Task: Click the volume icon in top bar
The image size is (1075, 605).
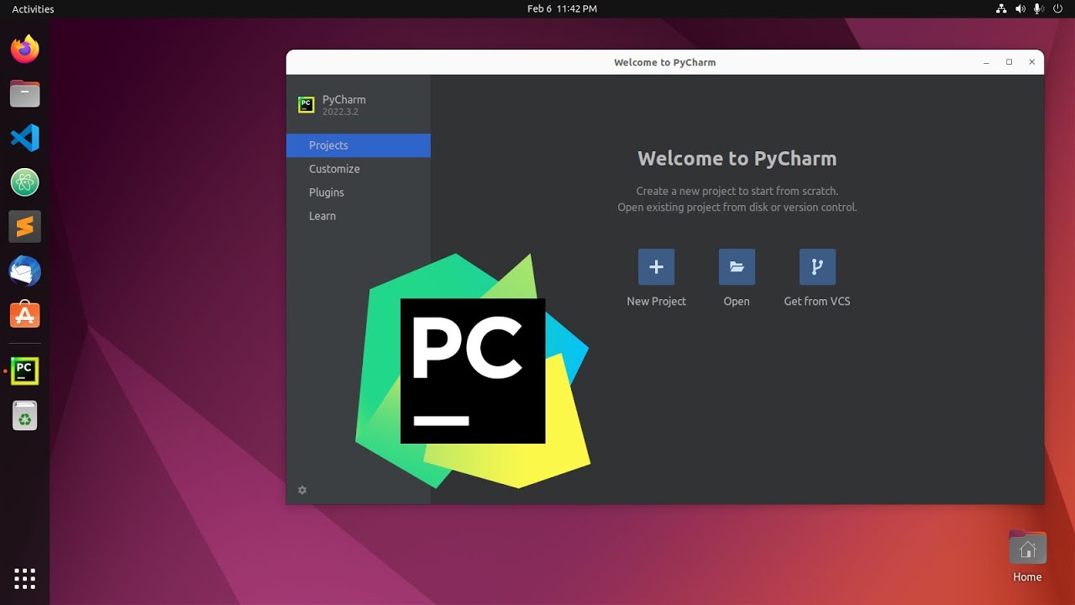Action: click(x=1020, y=8)
